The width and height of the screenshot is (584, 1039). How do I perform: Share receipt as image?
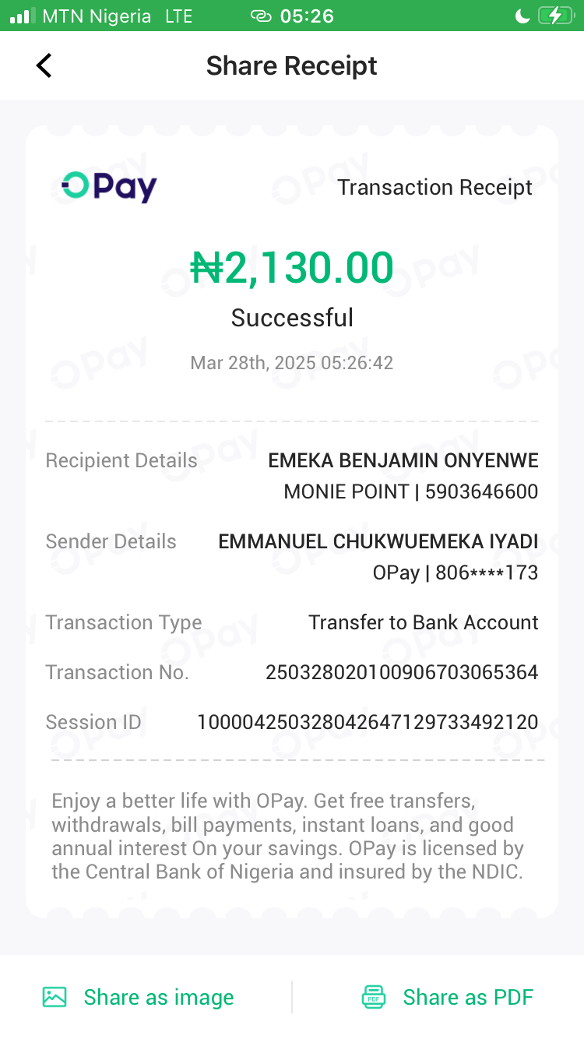coord(158,997)
